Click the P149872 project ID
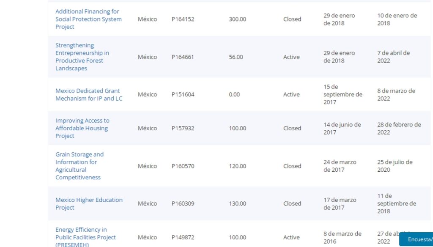The width and height of the screenshot is (433, 247). (183, 237)
